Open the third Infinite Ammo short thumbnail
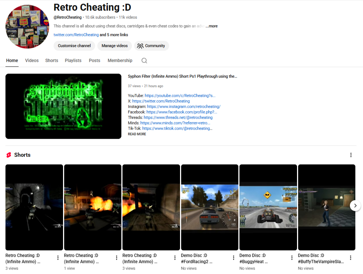Viewport: 363px width, 274px height. 151,207
